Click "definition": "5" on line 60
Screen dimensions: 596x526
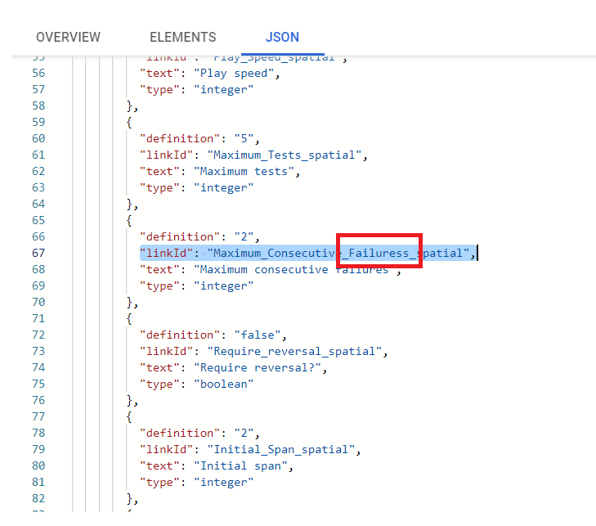[x=199, y=139]
